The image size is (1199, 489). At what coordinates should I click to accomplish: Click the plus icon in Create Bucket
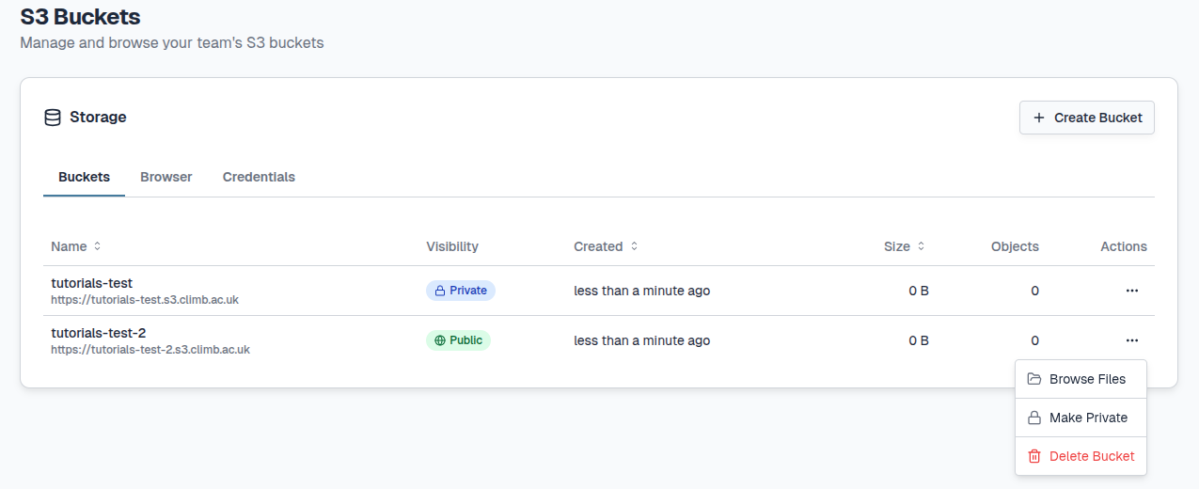click(x=1038, y=118)
